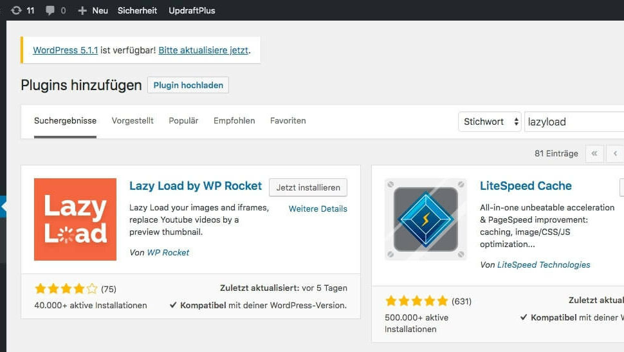This screenshot has height=352, width=624.
Task: Click the Zuletzt aktualisiert: vor 5 Tagen text
Action: [x=283, y=288]
